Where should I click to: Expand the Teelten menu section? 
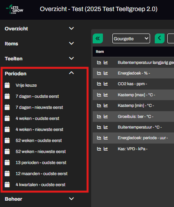[x=39, y=58]
